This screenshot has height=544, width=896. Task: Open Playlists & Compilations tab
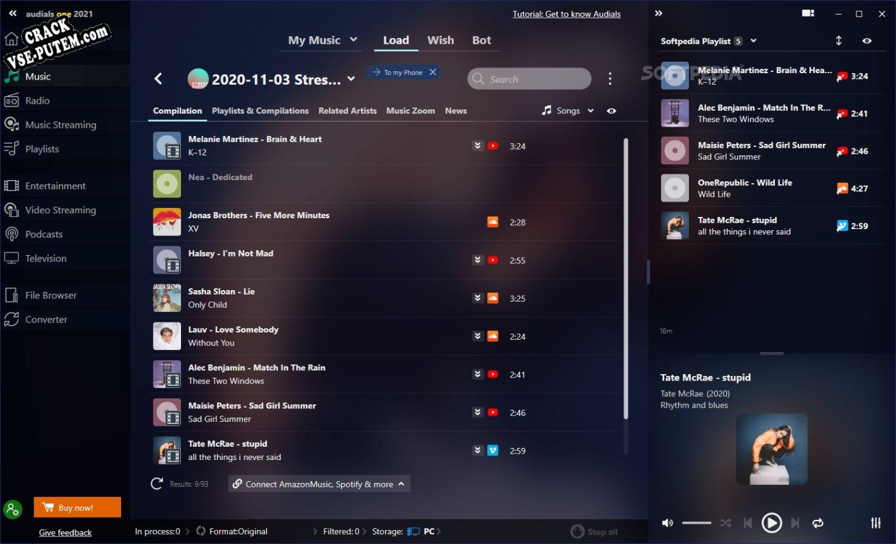click(x=260, y=111)
